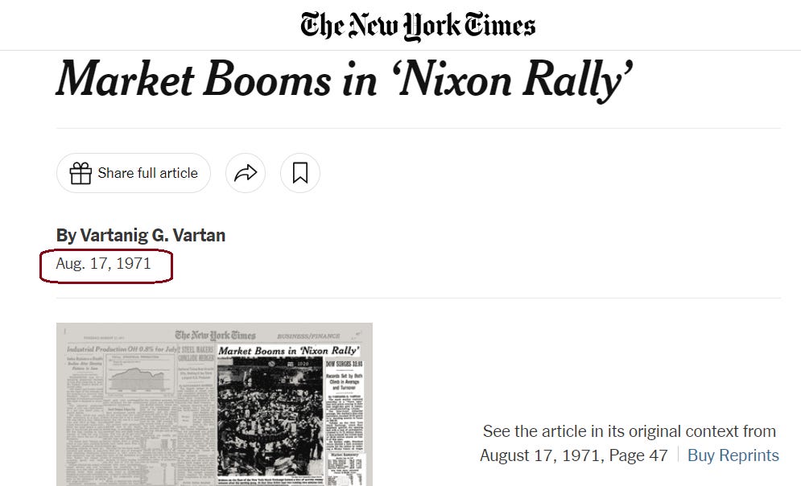Click the 'August 17, 1971, Page 47' text
The width and height of the screenshot is (801, 486).
click(x=574, y=455)
